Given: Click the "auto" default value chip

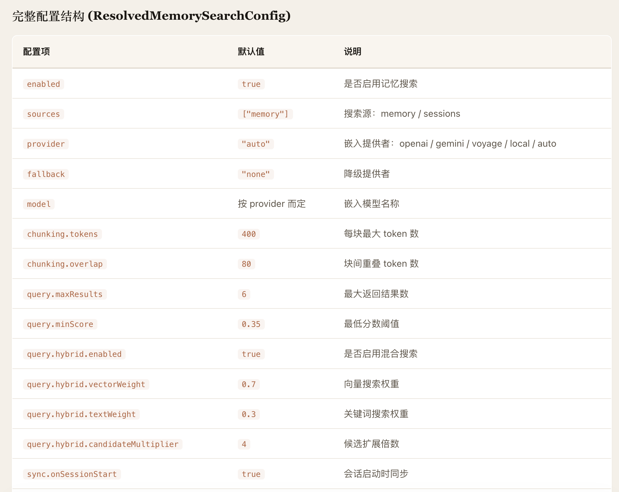Looking at the screenshot, I should pyautogui.click(x=256, y=144).
